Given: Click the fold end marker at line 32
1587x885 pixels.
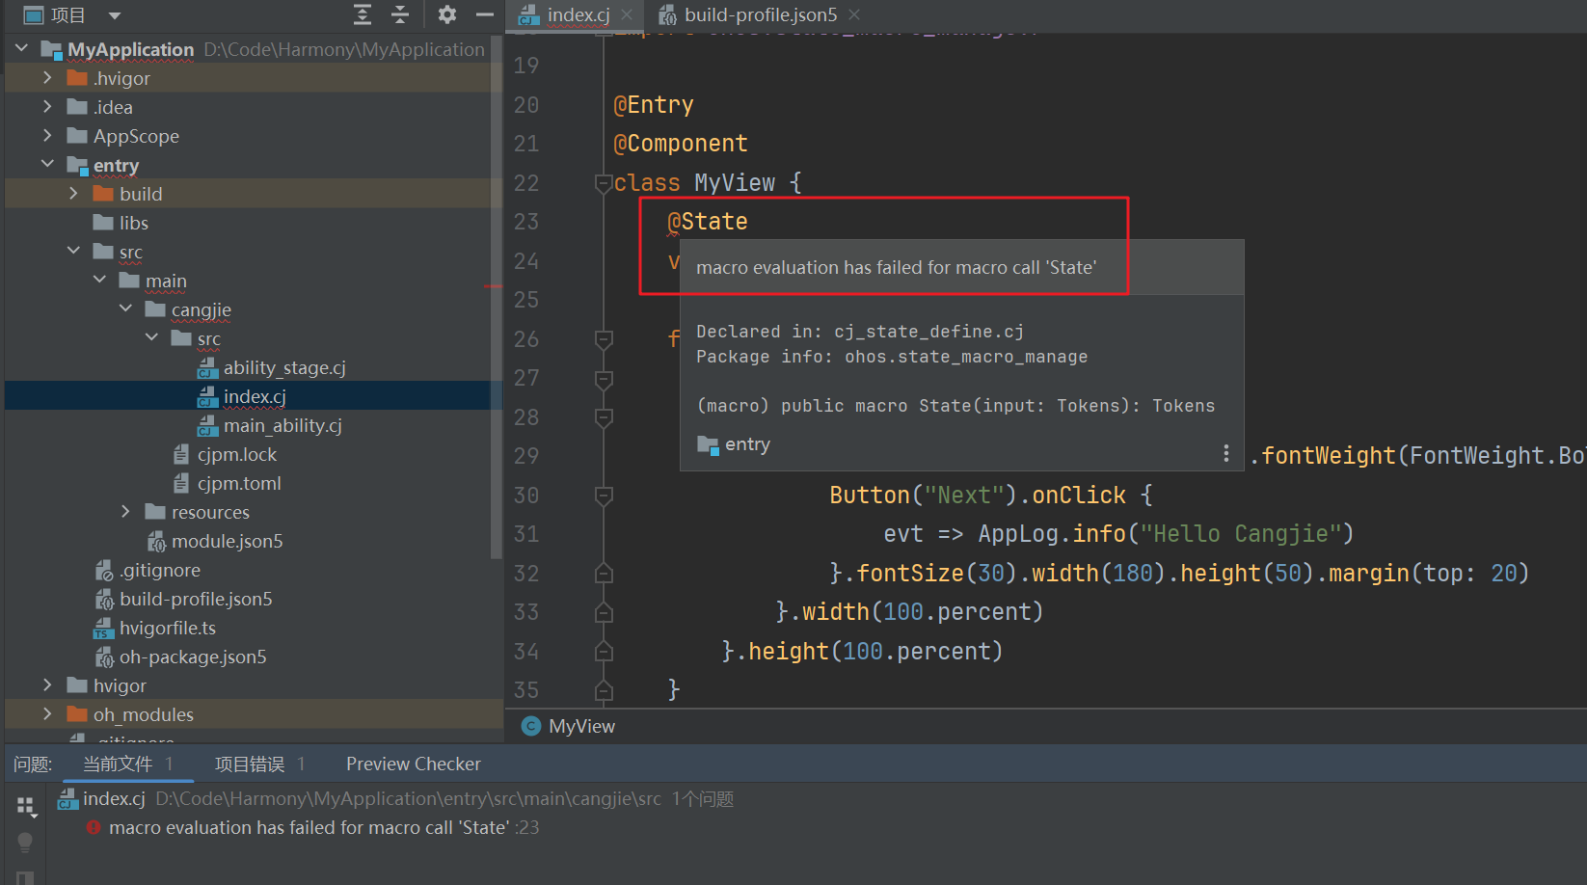Looking at the screenshot, I should pos(604,574).
